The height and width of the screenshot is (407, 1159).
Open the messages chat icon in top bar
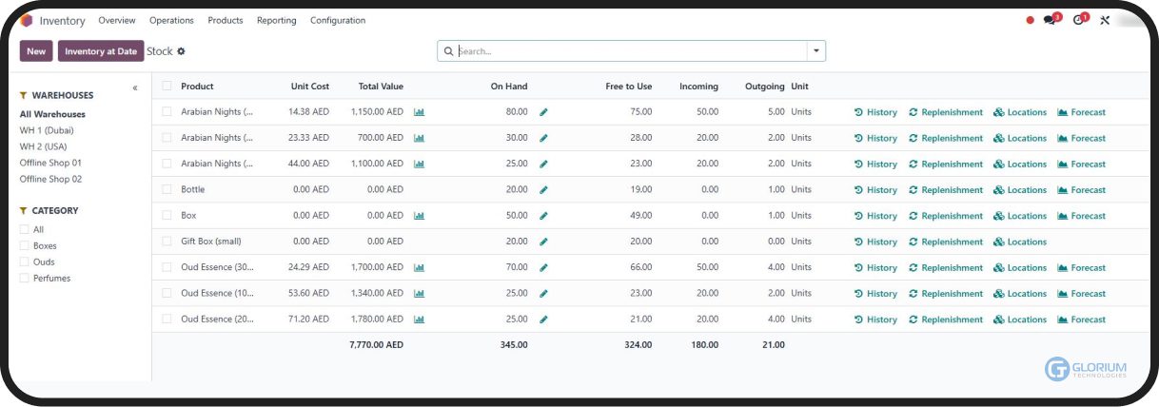(1050, 20)
